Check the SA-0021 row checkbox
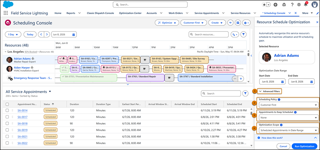320x150 pixels. pos(7,136)
